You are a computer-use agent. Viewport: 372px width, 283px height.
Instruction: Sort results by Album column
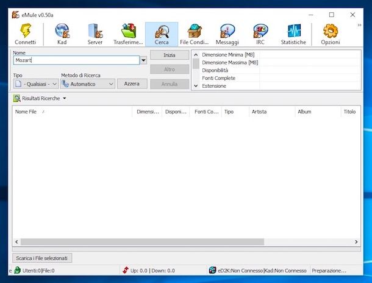pyautogui.click(x=318, y=112)
